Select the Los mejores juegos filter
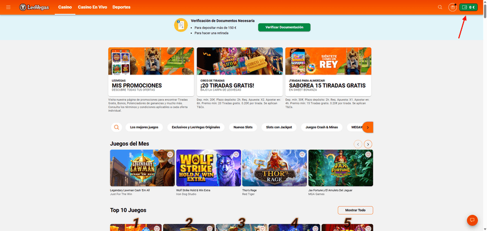The width and height of the screenshot is (487, 231). click(144, 127)
